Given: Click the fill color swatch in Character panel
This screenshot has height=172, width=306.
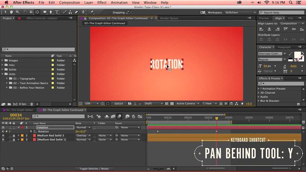Looking at the screenshot, I should (297, 55).
